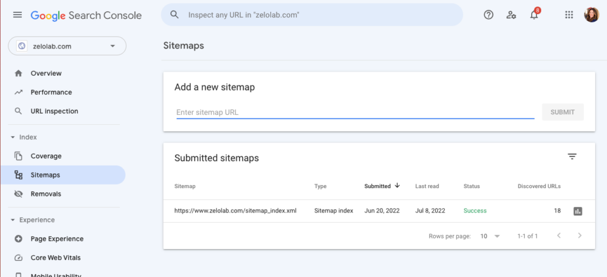The height and width of the screenshot is (277, 607).
Task: Click the Core Web Vitals gauge icon
Action: 18,257
